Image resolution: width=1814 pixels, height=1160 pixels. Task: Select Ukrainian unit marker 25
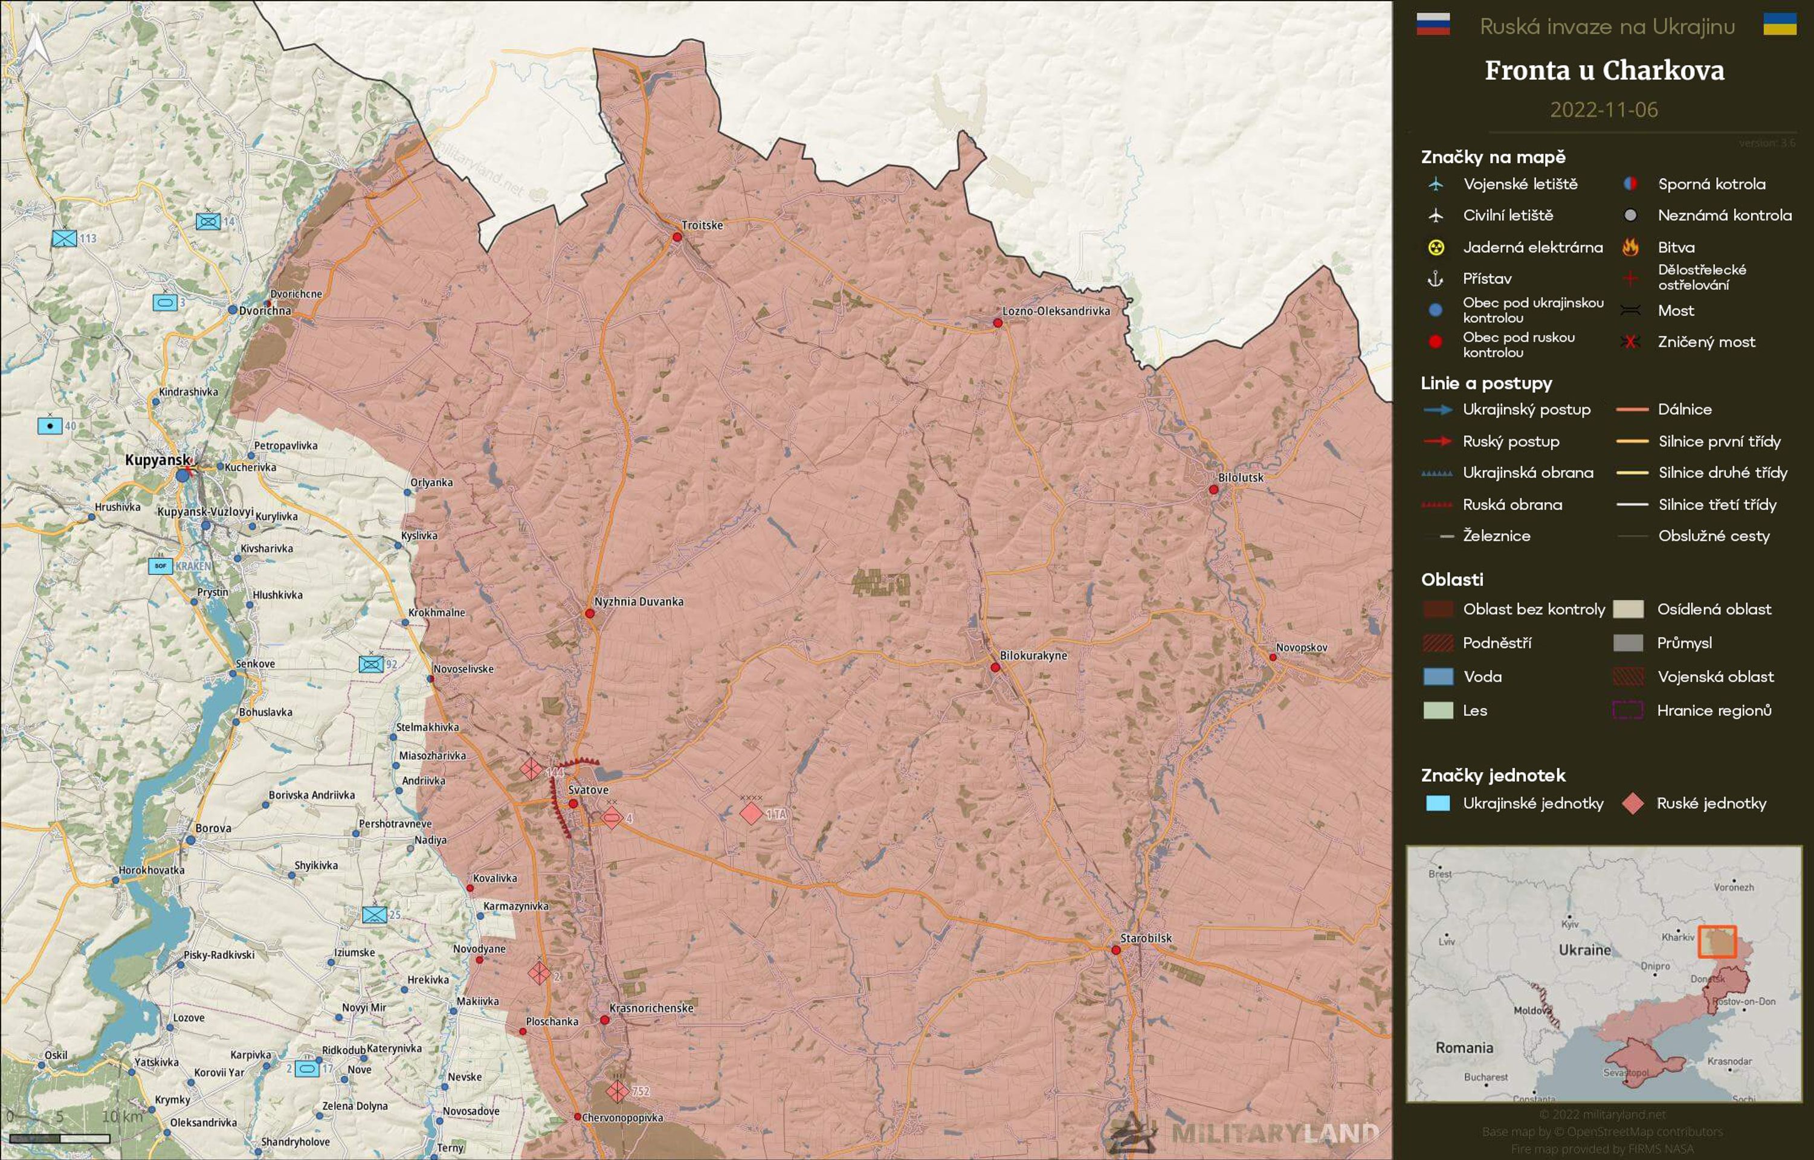[375, 915]
